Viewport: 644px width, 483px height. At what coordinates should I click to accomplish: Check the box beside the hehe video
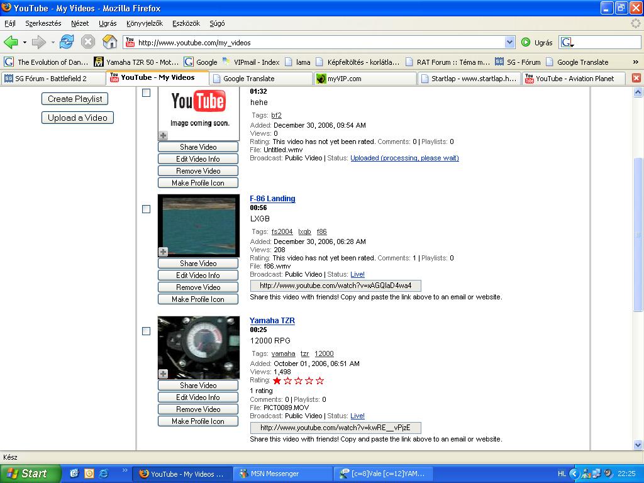tap(147, 92)
